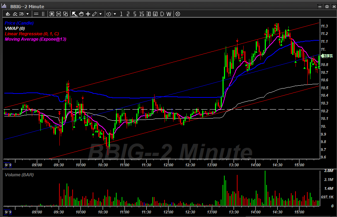The image size is (337, 217).
Task: Open the clock interval dropdown
Action: coord(109,14)
